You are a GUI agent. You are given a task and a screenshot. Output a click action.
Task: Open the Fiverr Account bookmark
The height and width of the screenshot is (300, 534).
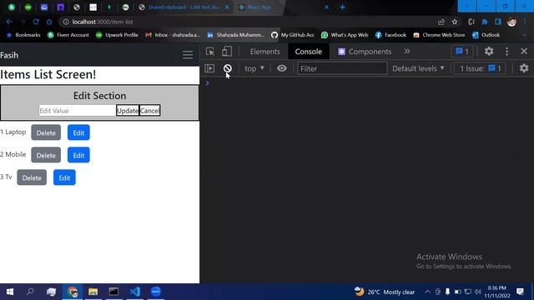[68, 35]
